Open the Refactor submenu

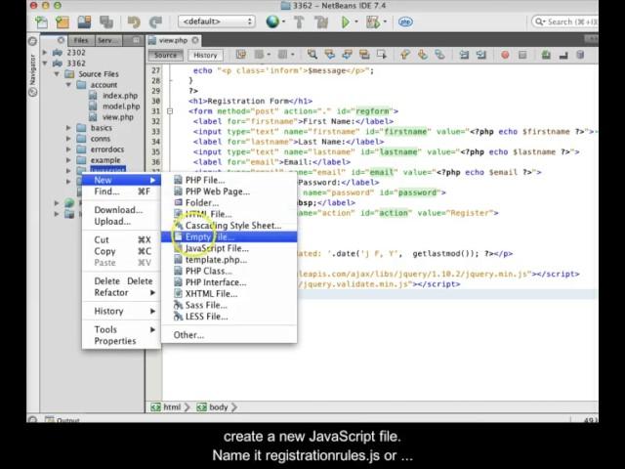121,292
